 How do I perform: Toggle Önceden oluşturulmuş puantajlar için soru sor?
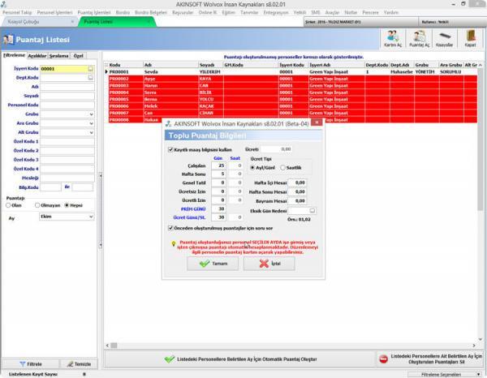(170, 228)
